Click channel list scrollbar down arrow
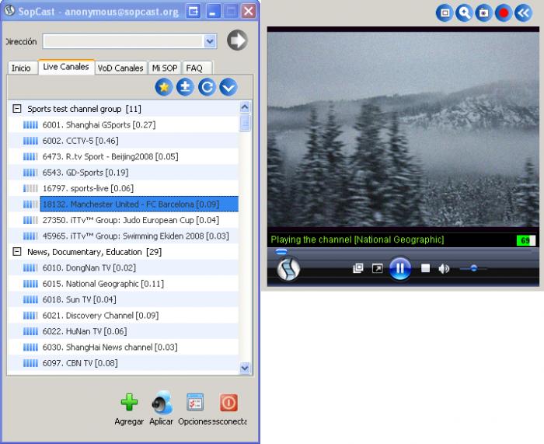 point(245,368)
